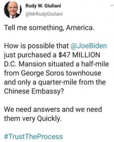The height and width of the screenshot is (142, 114).
Task: Click the word "situated" in the tweet
Action: (61, 64)
